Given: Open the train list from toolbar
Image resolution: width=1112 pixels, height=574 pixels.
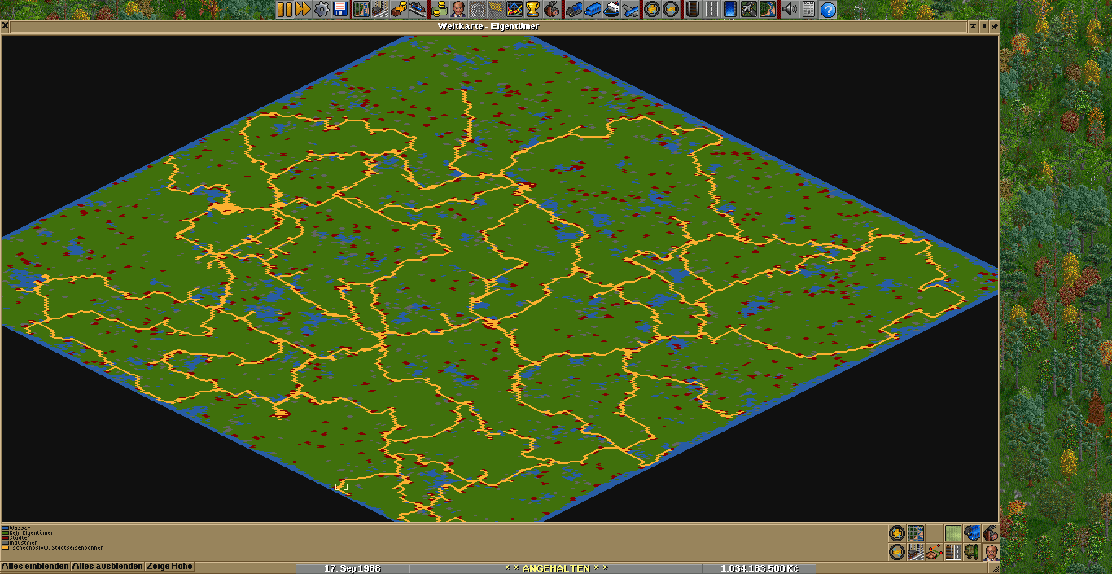Looking at the screenshot, I should pos(573,10).
